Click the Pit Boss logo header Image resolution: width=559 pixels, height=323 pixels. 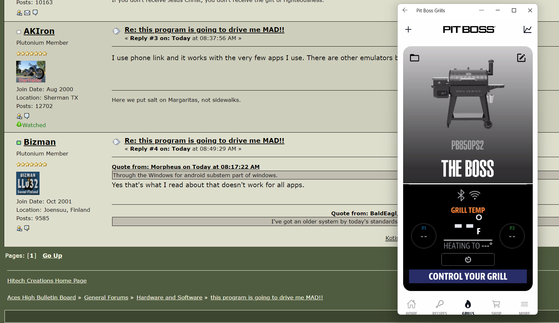click(x=469, y=29)
